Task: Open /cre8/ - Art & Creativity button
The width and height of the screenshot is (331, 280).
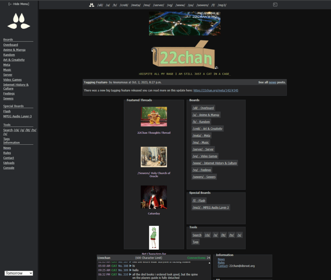Action: 208,129
